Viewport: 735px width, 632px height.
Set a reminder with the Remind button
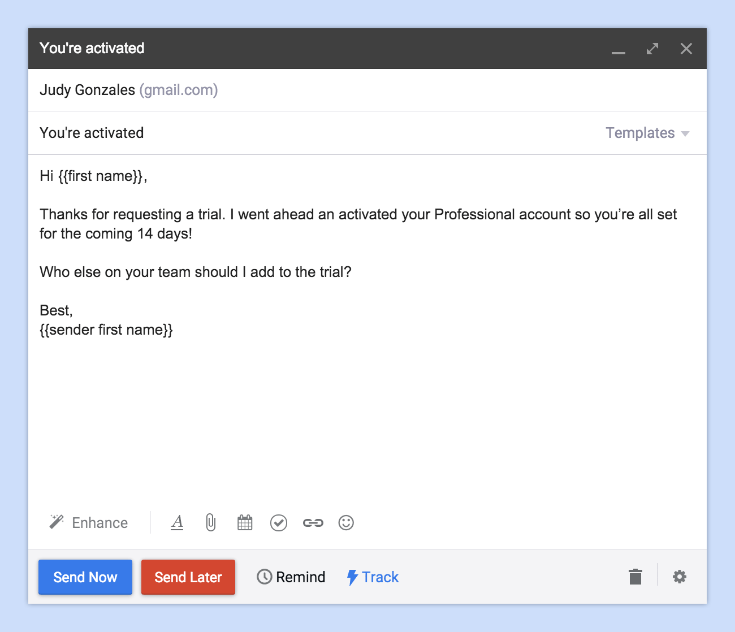coord(291,577)
